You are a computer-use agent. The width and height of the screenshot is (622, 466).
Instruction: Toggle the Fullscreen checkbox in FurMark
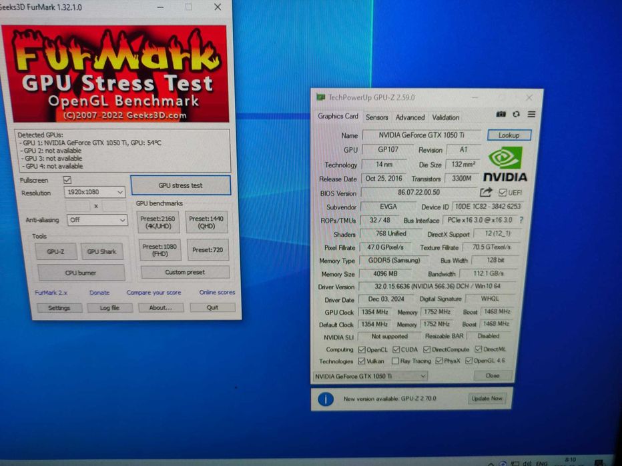[67, 180]
